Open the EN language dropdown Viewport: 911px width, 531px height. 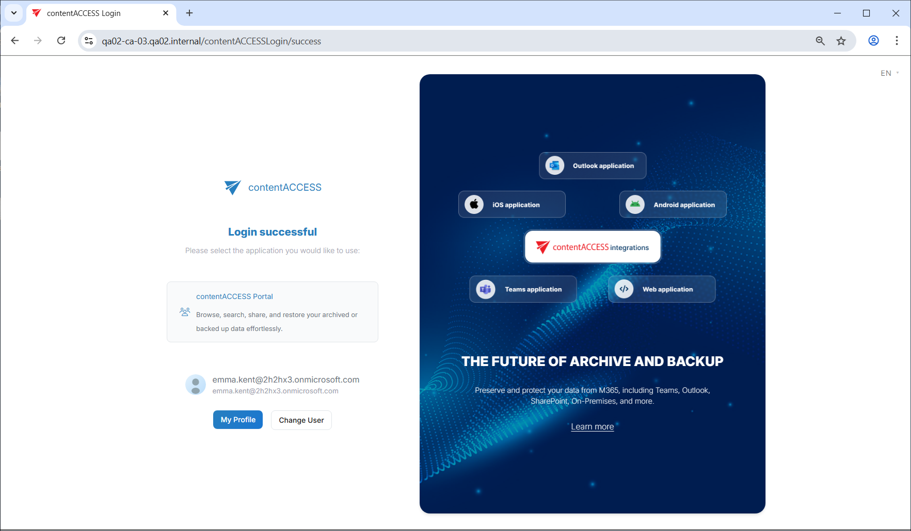pos(889,73)
